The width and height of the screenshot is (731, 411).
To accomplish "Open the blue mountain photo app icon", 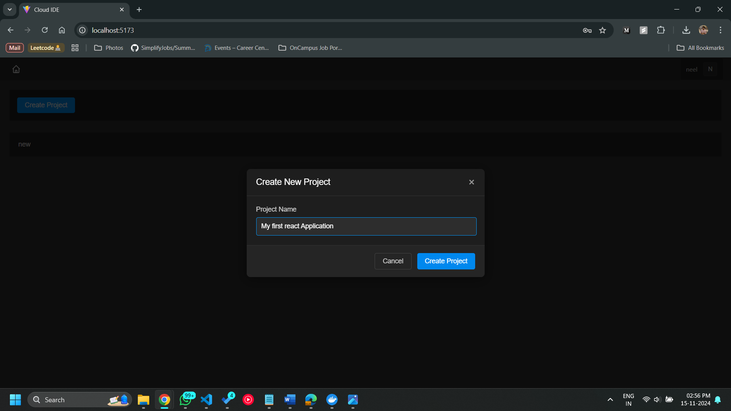I will [x=353, y=400].
